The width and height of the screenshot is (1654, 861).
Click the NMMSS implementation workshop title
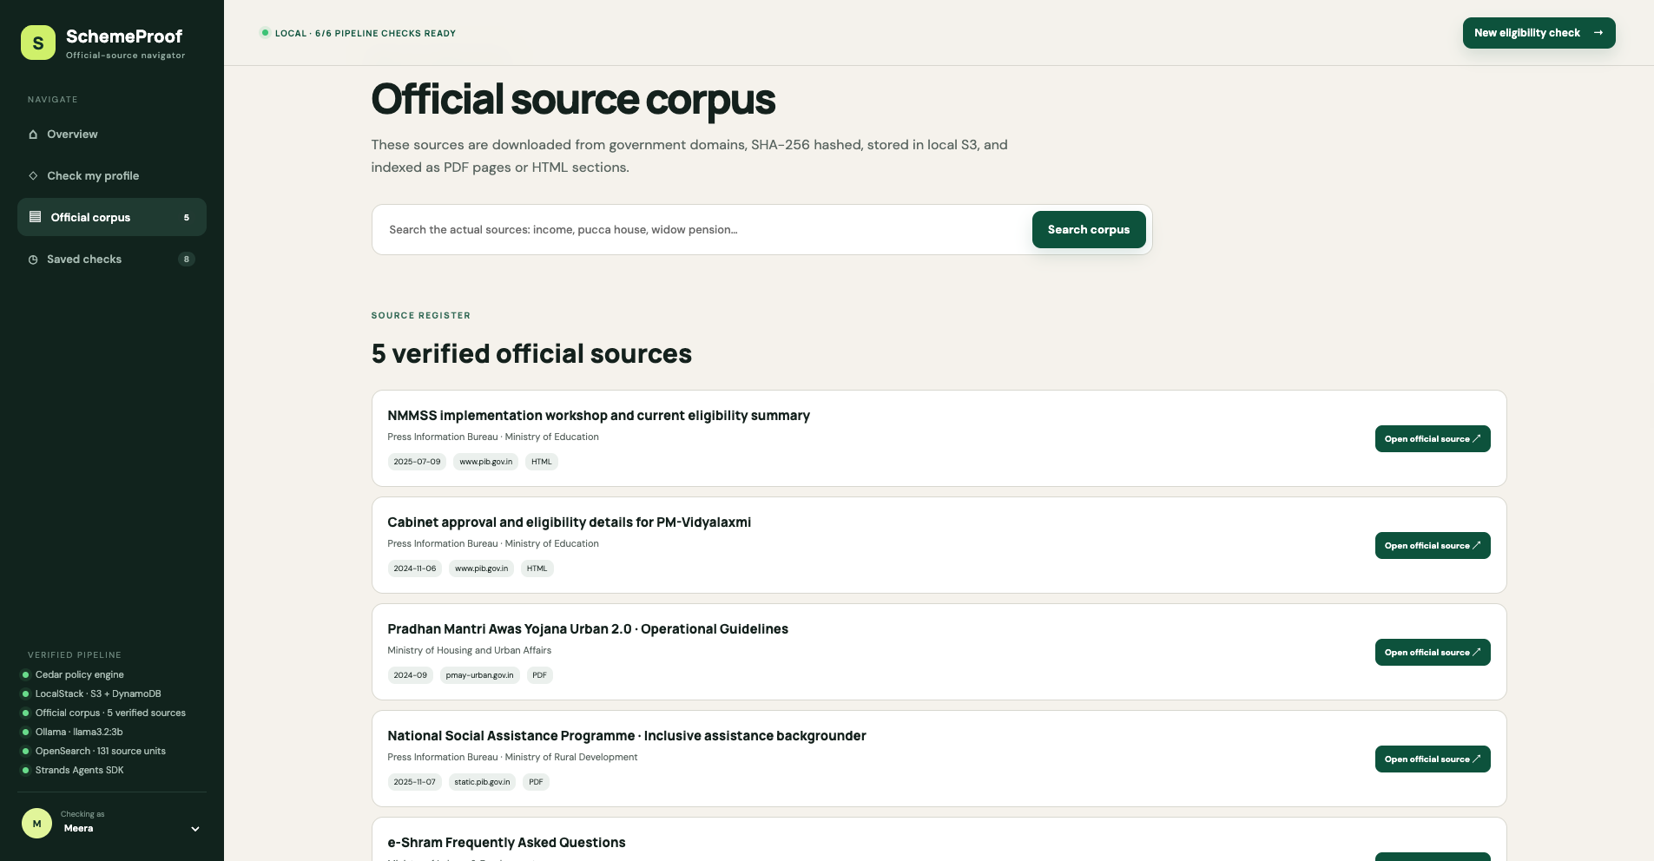point(598,416)
